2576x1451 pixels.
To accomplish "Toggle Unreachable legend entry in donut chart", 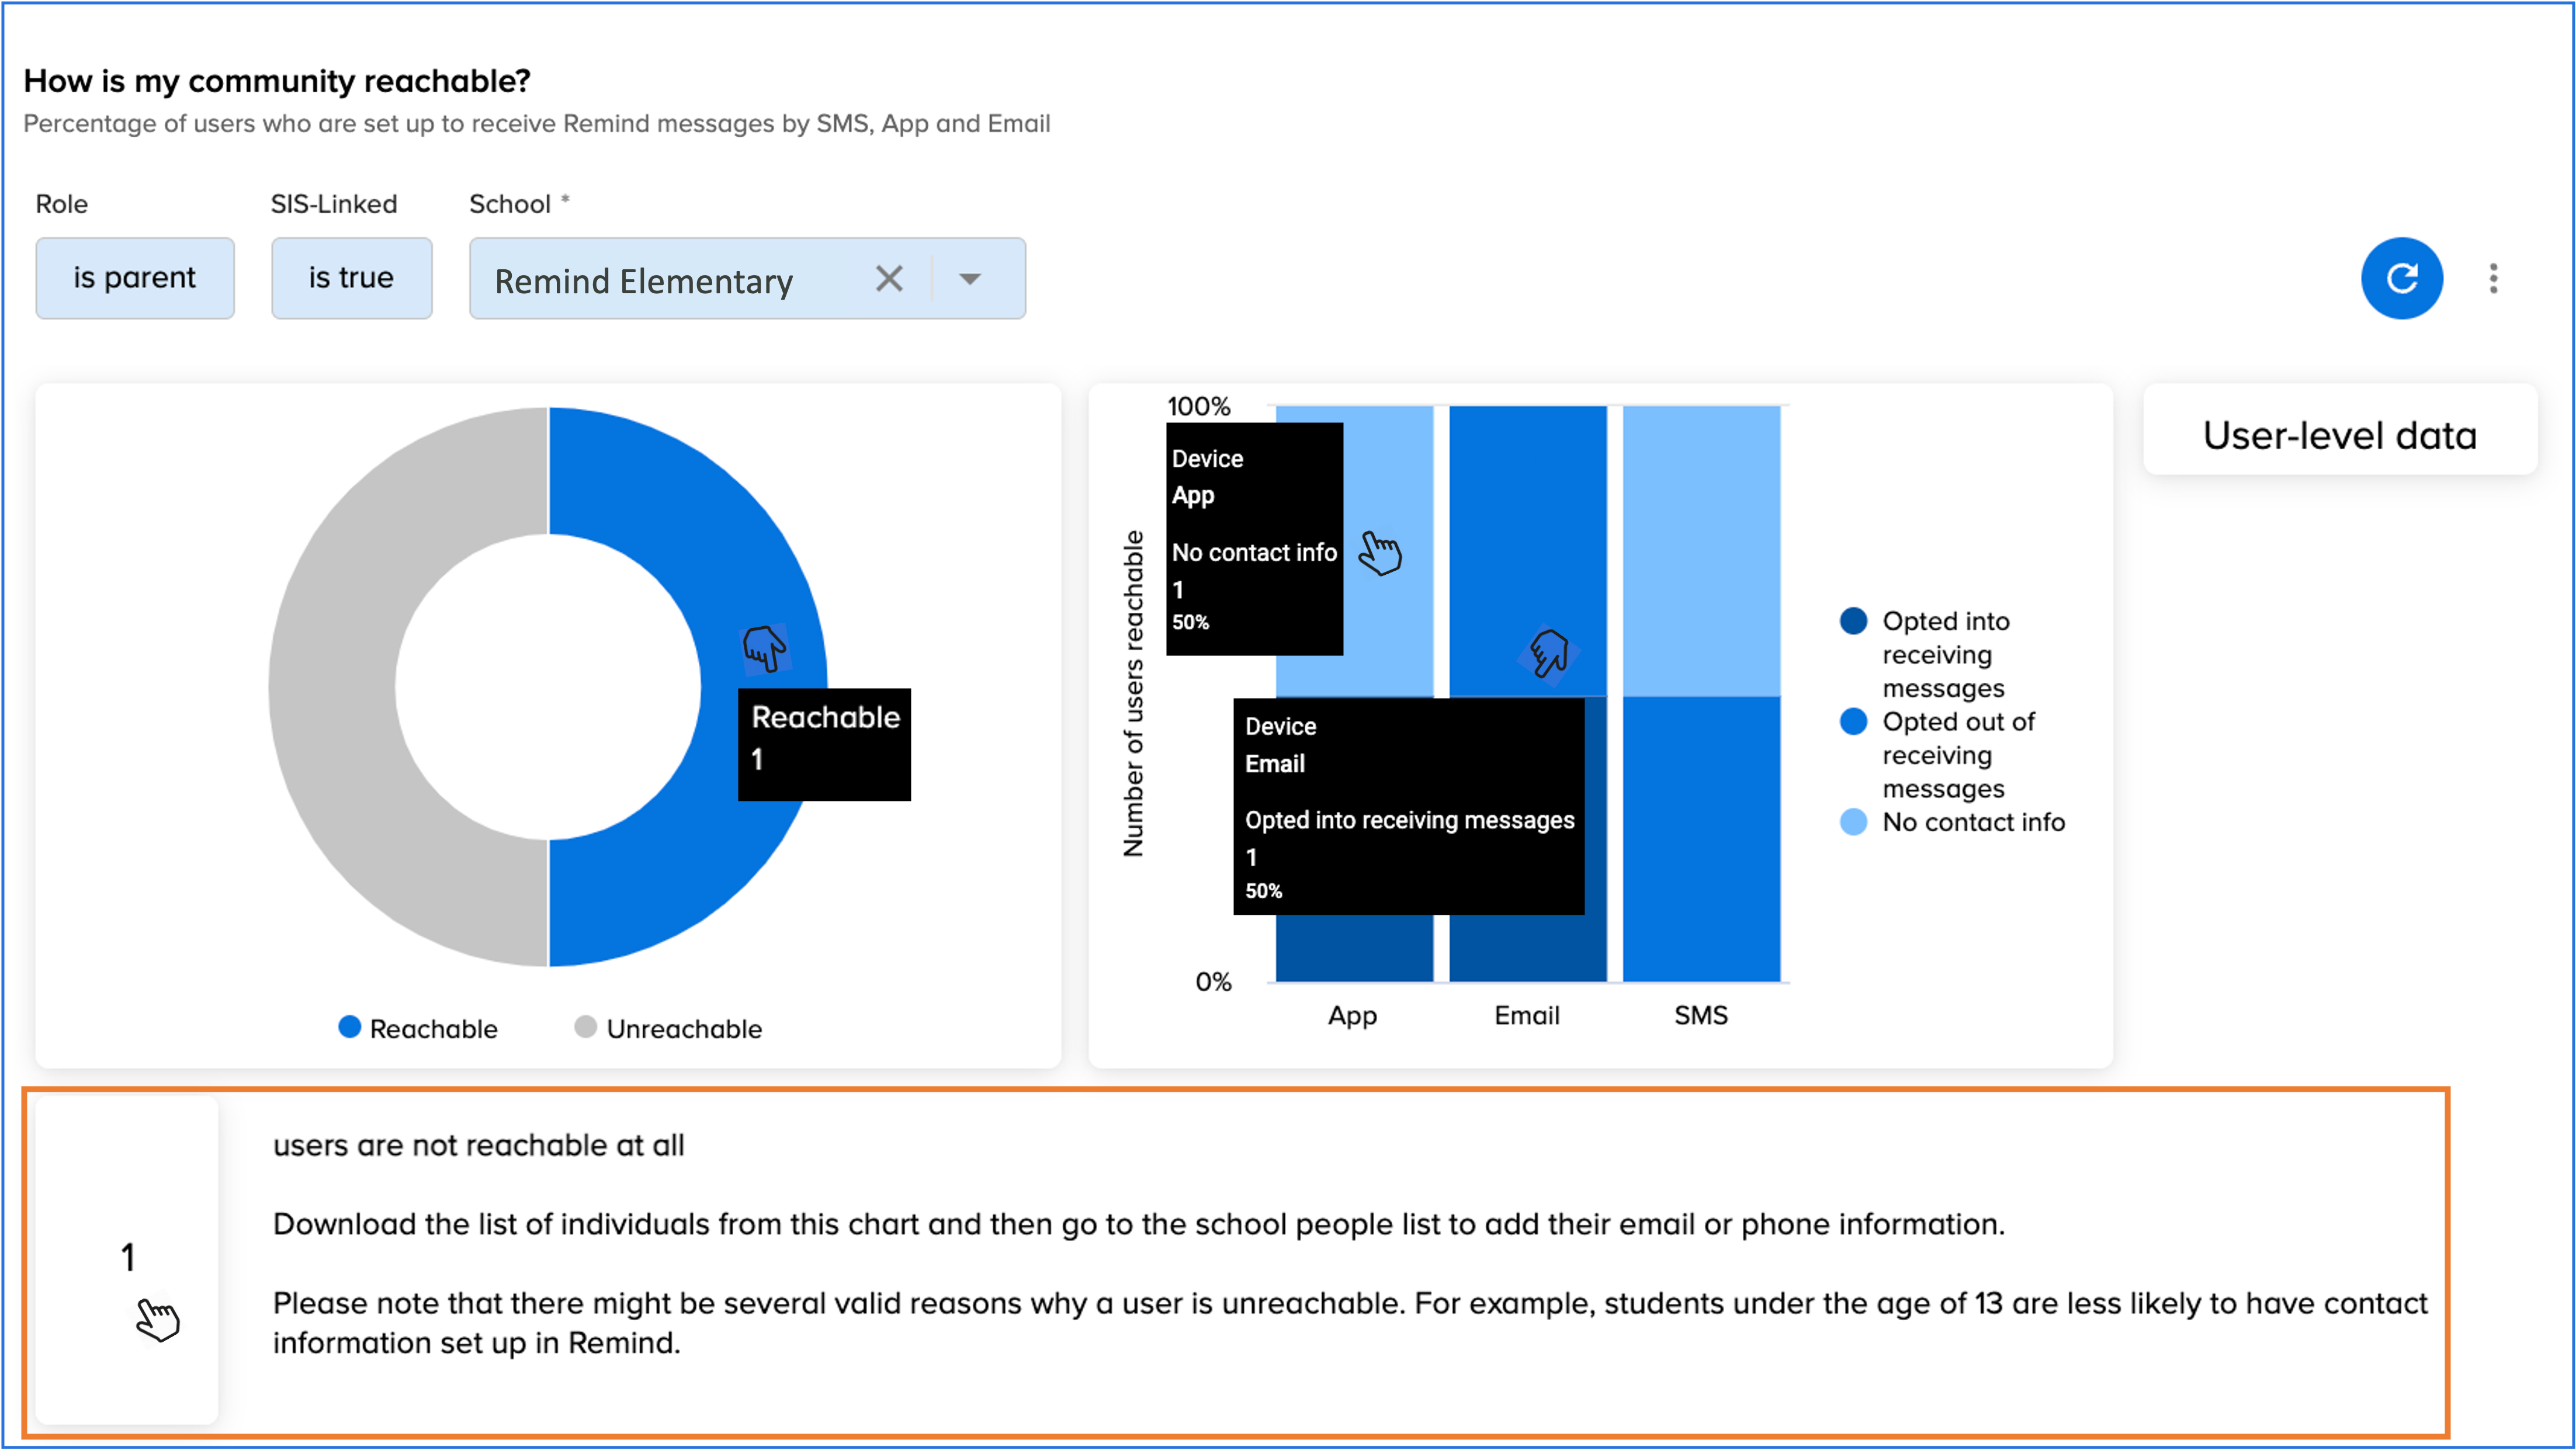I will pyautogui.click(x=668, y=1028).
